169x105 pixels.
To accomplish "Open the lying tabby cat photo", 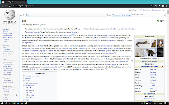I will click(143, 43).
